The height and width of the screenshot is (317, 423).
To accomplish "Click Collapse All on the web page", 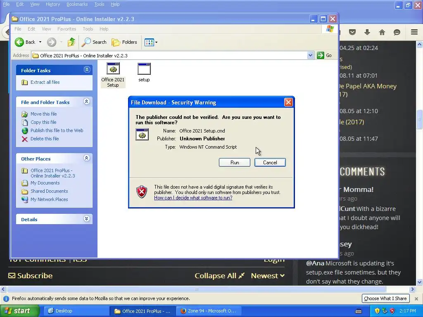I will pos(219,276).
